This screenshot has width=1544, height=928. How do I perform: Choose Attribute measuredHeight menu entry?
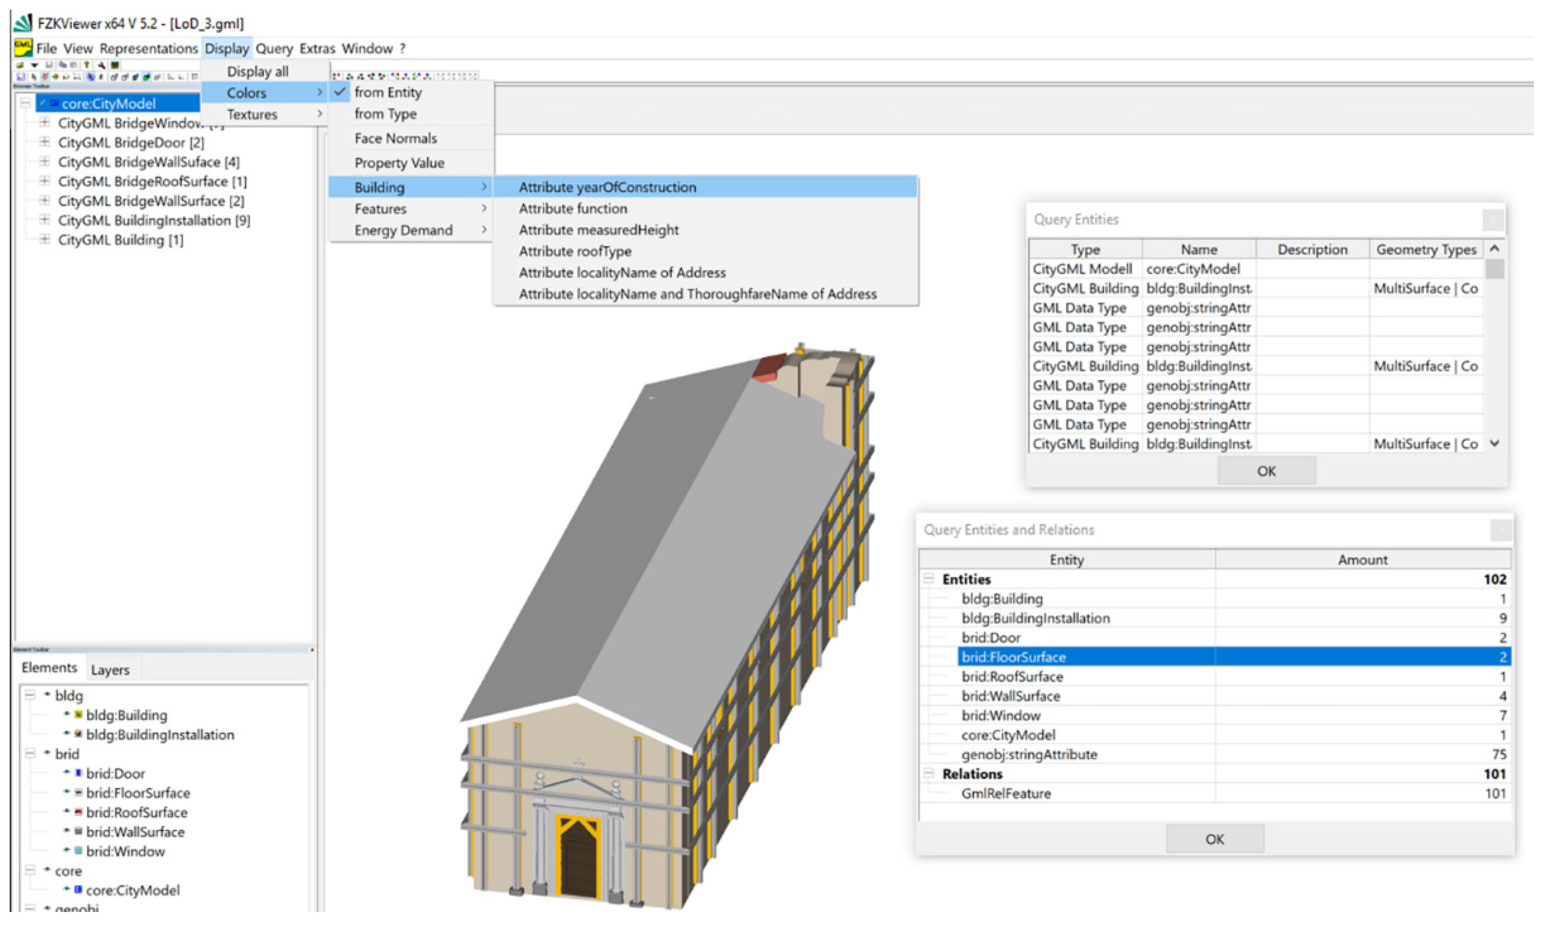(x=598, y=230)
